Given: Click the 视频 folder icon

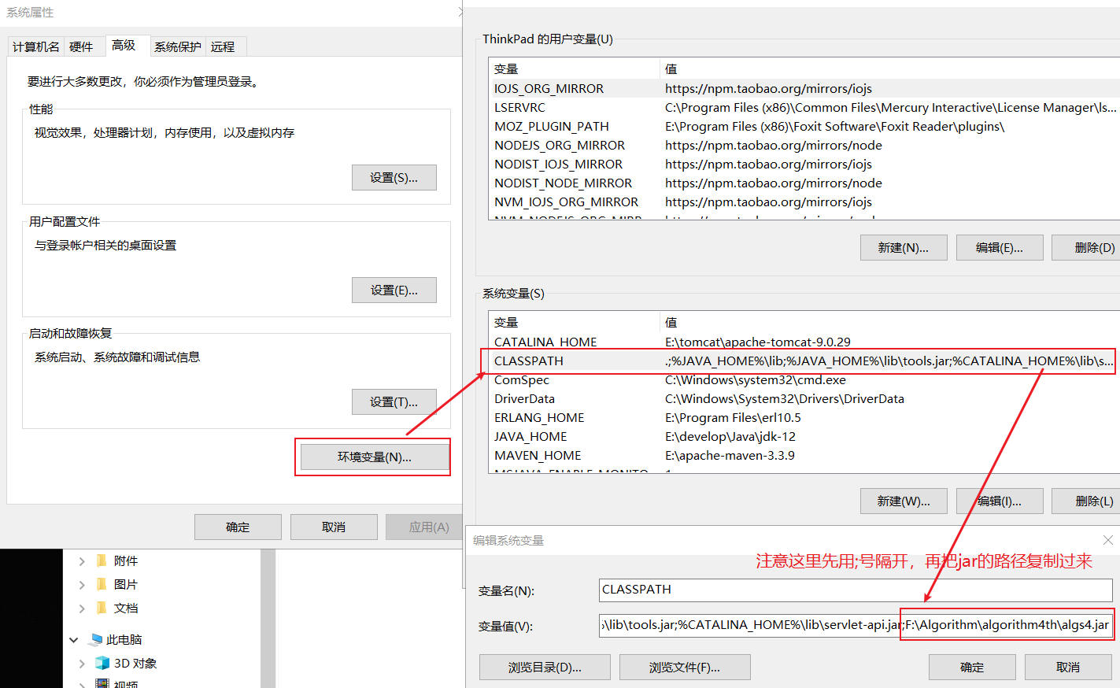Looking at the screenshot, I should pos(102,683).
